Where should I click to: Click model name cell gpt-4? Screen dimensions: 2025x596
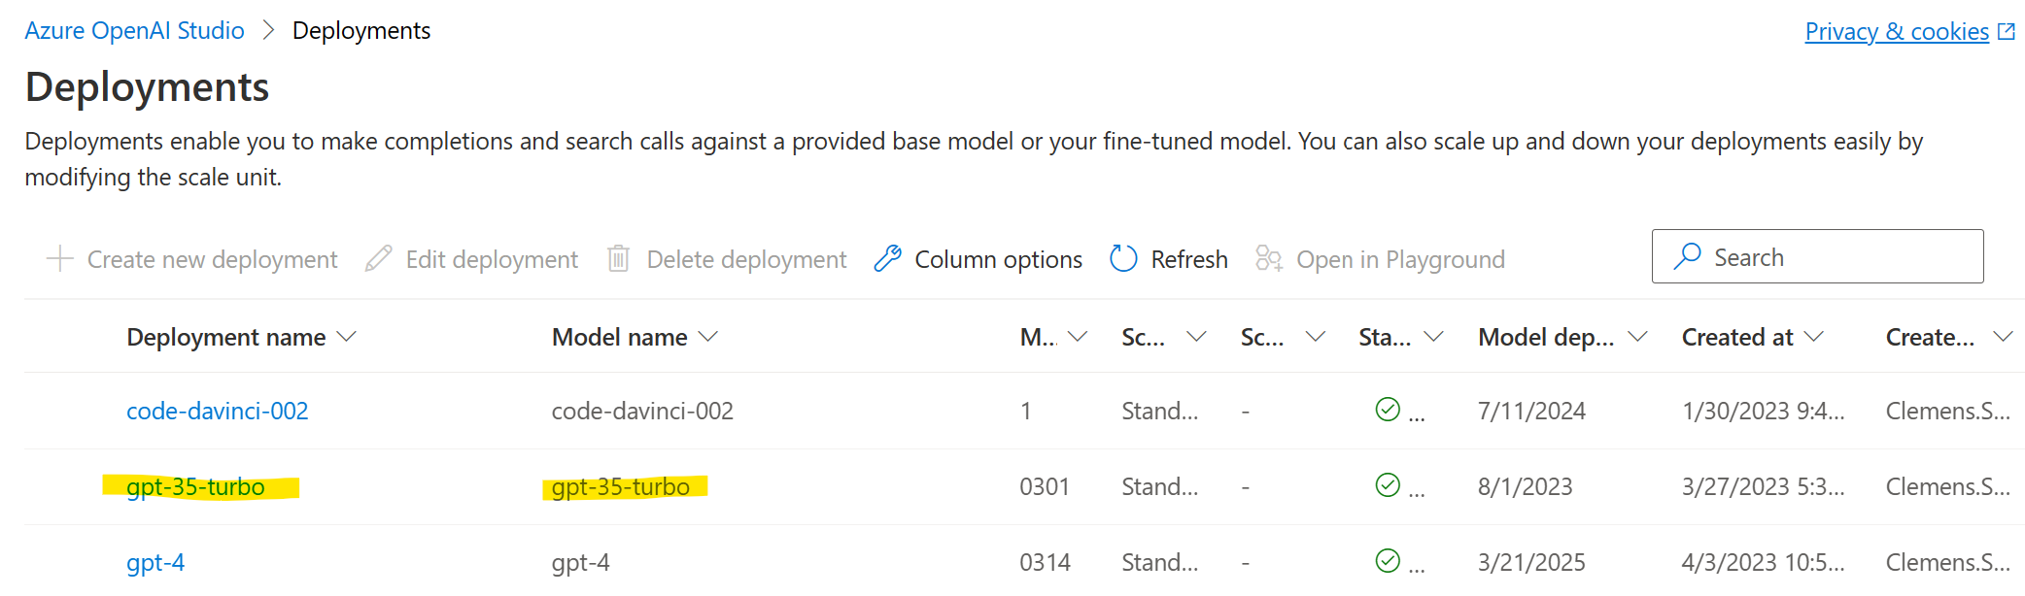(x=580, y=562)
